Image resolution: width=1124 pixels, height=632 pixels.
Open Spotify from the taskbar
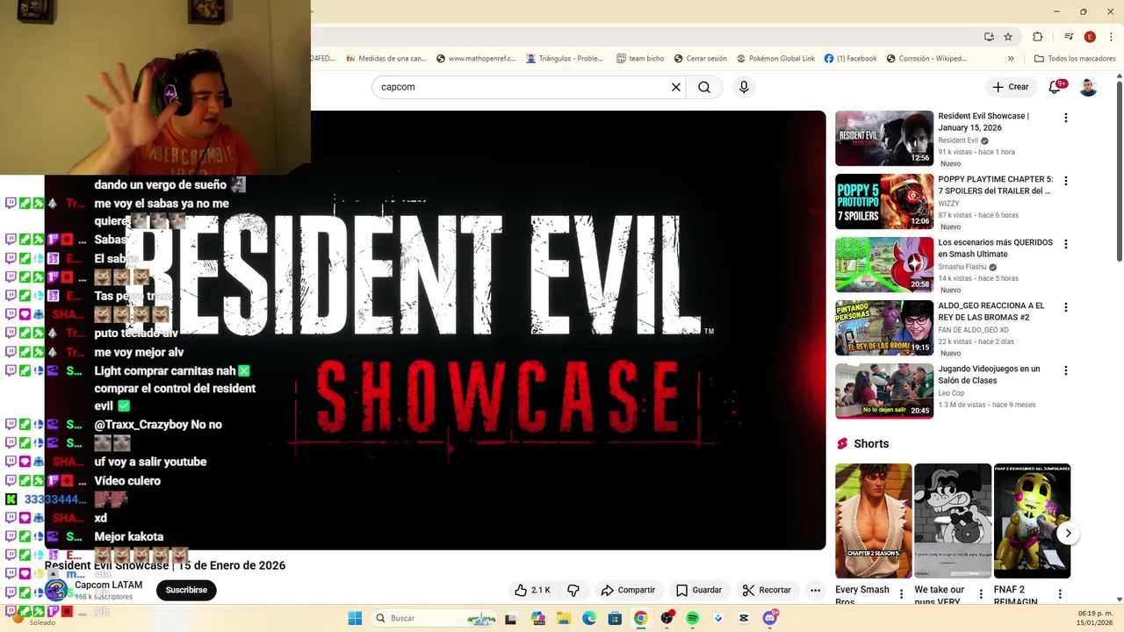(692, 618)
